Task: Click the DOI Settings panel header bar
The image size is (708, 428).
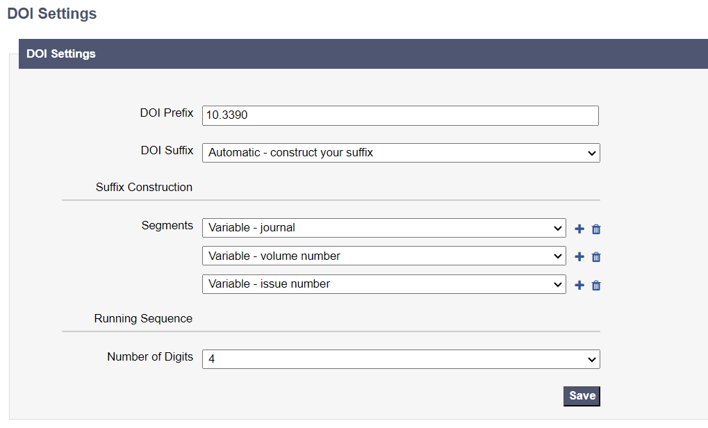Action: point(361,53)
